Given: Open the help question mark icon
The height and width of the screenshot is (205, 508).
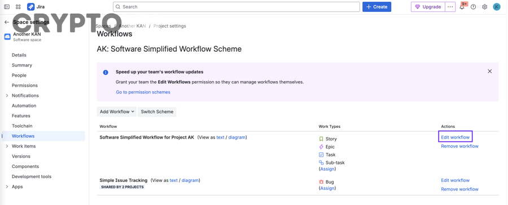Looking at the screenshot, I should [x=474, y=7].
